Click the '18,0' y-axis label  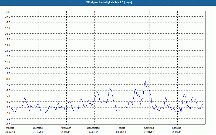click(x=8, y=22)
